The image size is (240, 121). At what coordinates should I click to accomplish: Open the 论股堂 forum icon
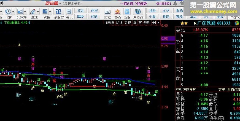pos(59,12)
